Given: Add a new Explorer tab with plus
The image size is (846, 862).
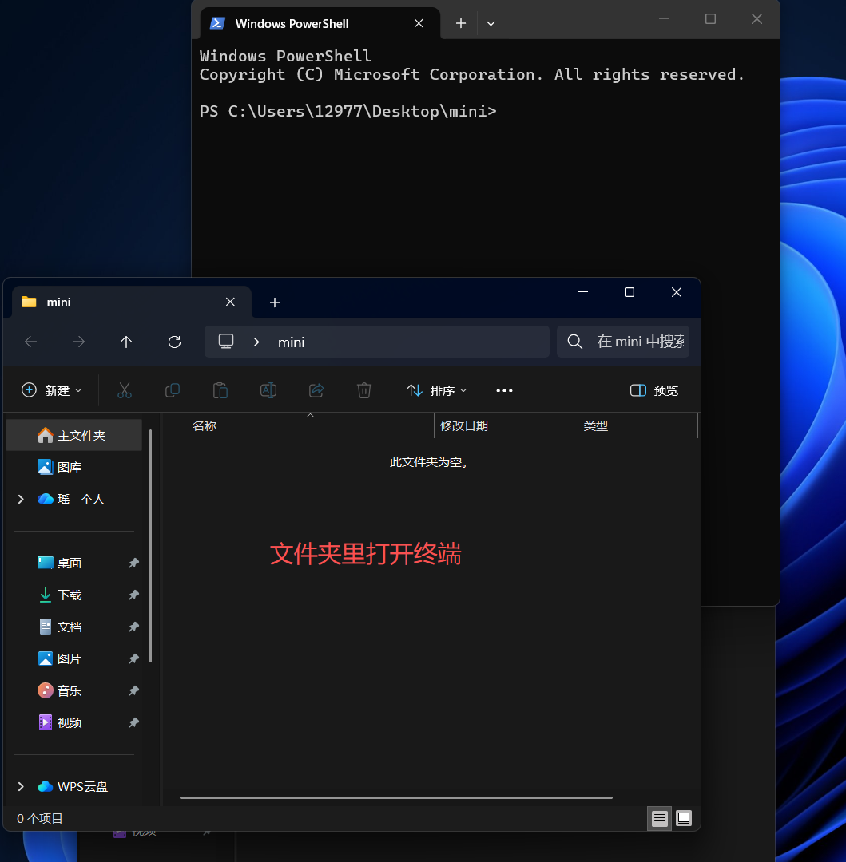Looking at the screenshot, I should point(275,302).
